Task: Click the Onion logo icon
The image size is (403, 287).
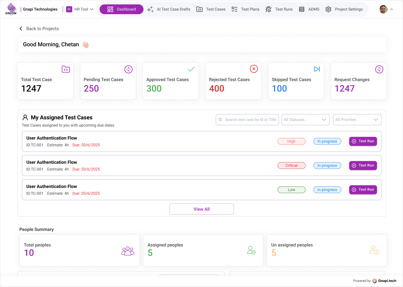Action: [11, 9]
